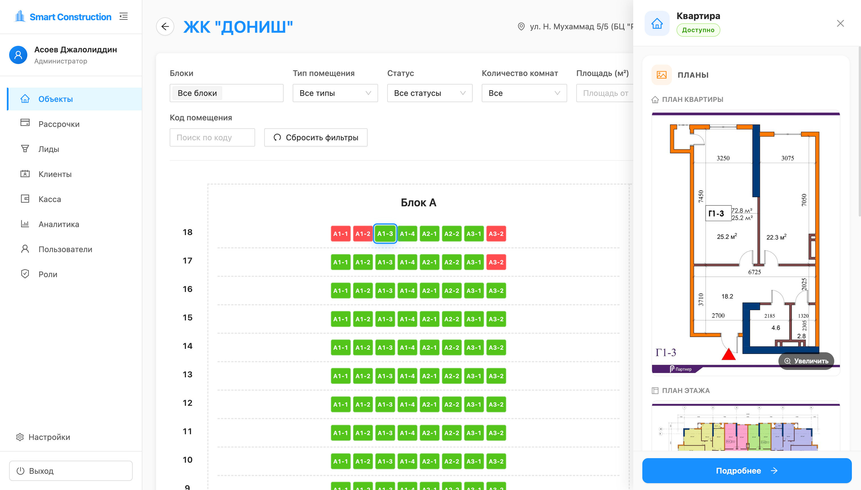Click the home icon beside ПЛАН КВАРТИРЫ
The height and width of the screenshot is (490, 861).
coord(655,100)
